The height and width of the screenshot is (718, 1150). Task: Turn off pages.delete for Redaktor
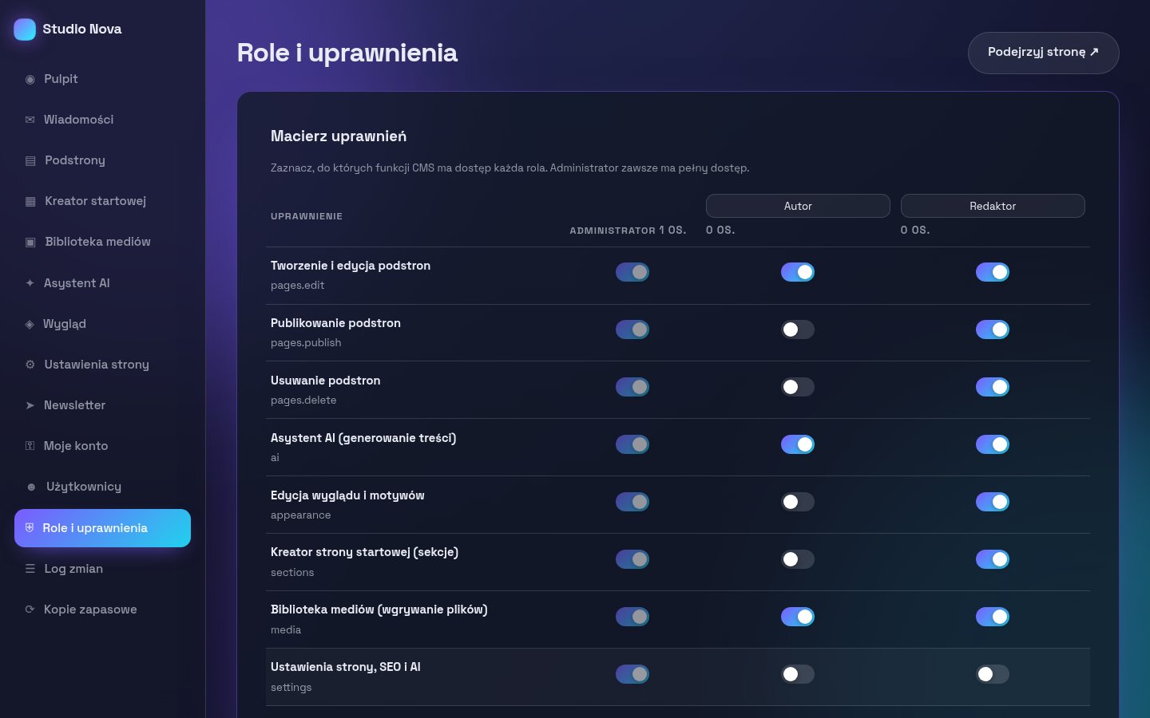click(x=993, y=387)
